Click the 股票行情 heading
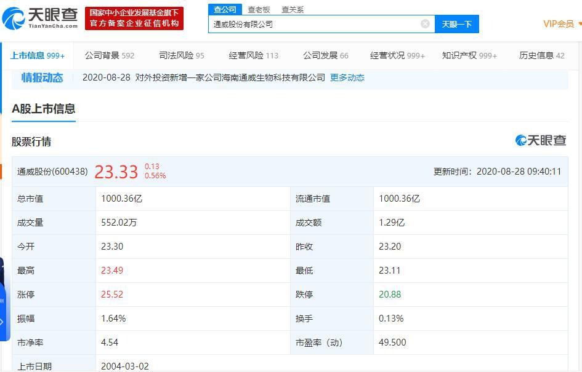The width and height of the screenshot is (582, 372). click(31, 141)
